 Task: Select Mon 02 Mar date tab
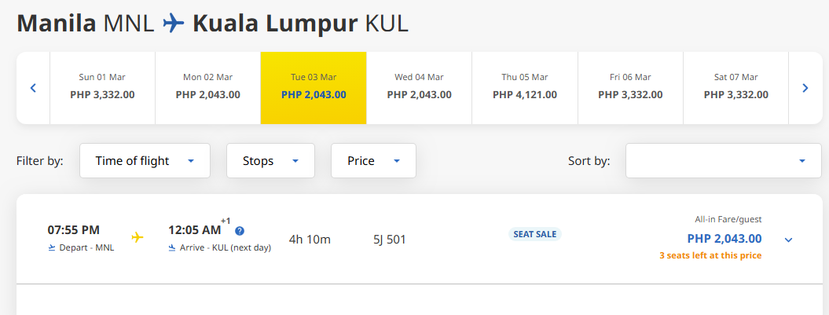click(x=207, y=86)
